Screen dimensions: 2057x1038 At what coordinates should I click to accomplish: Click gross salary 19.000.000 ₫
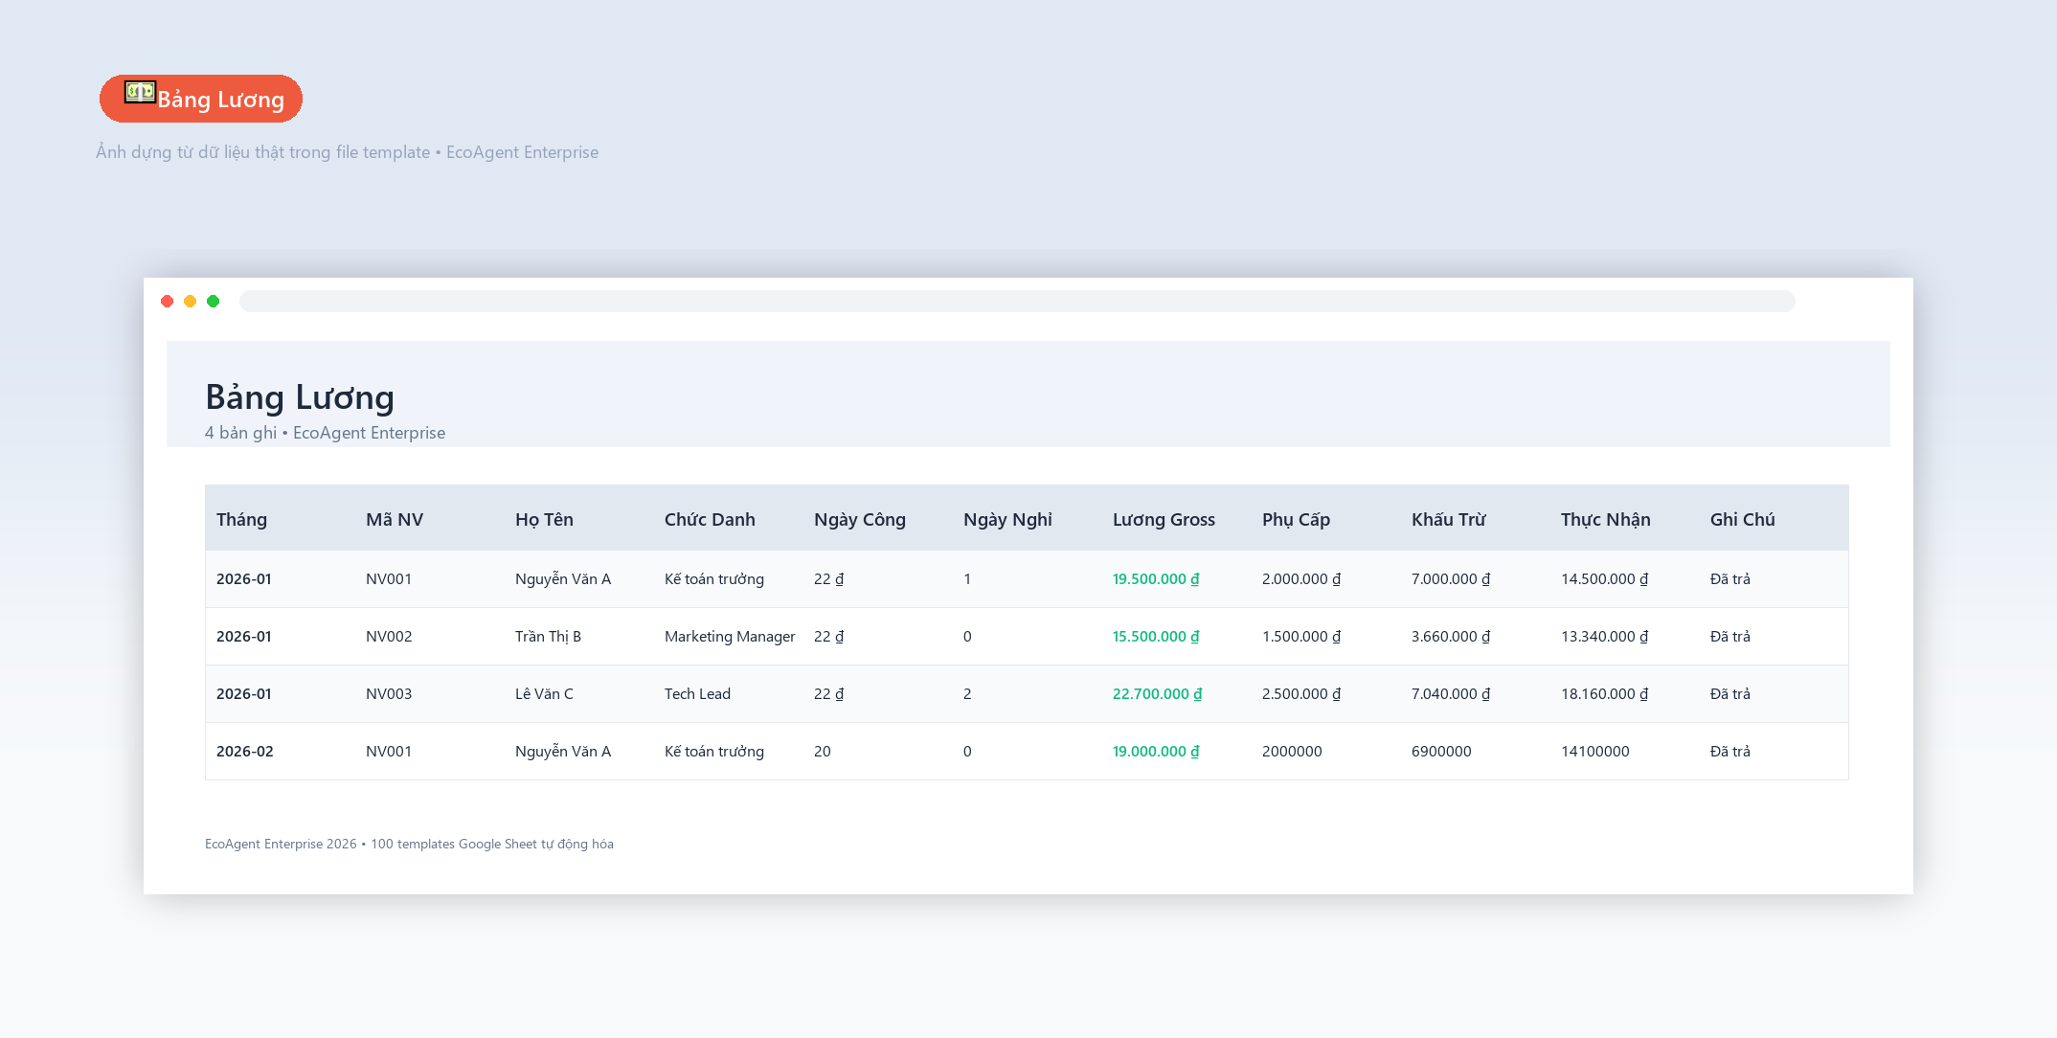(1156, 752)
